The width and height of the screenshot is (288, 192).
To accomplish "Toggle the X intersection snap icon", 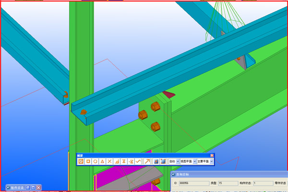I will tap(110, 161).
